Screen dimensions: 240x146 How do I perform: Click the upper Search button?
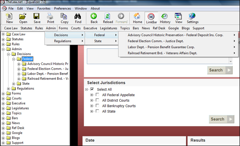[x=220, y=70]
